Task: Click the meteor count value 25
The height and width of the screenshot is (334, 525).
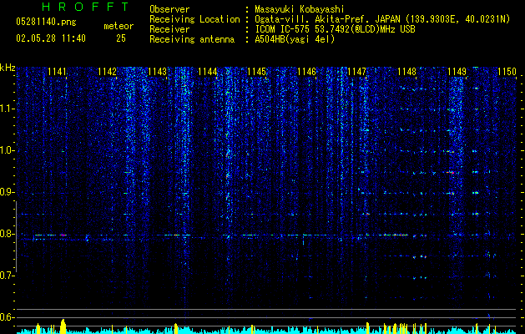Action: tap(121, 38)
